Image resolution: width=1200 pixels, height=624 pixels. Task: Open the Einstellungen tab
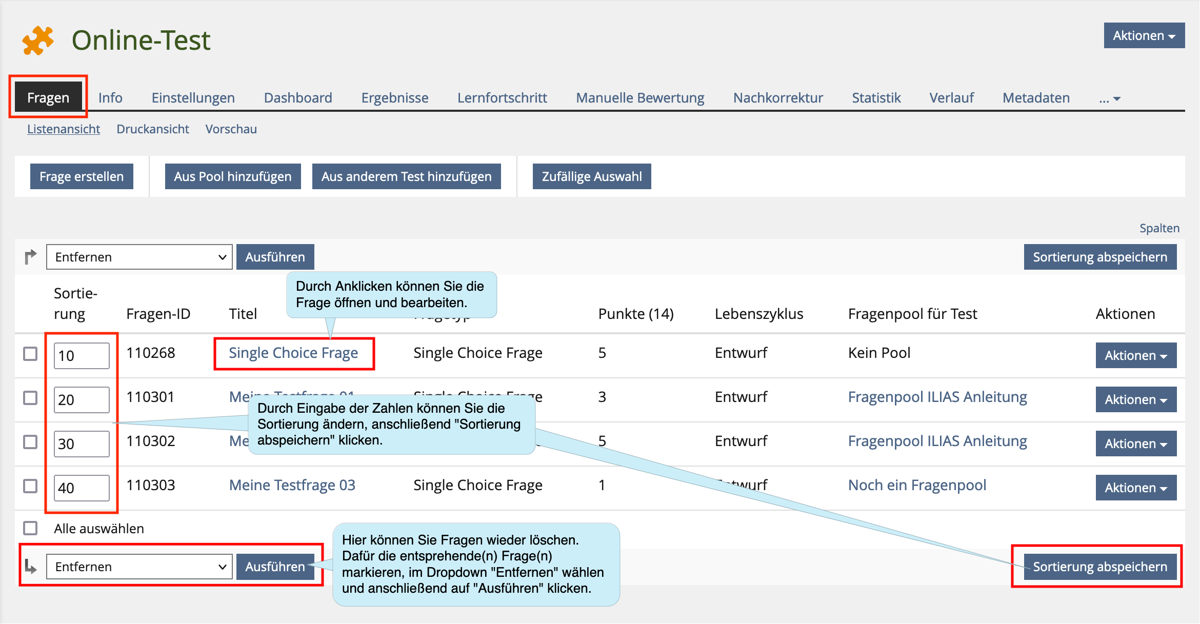tap(193, 97)
